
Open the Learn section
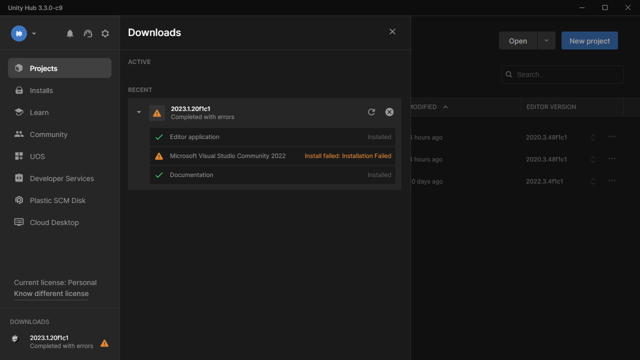click(x=39, y=112)
